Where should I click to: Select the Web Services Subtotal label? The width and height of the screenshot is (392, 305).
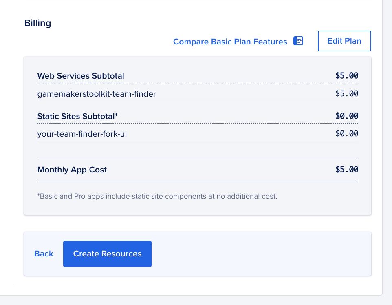[x=81, y=76]
